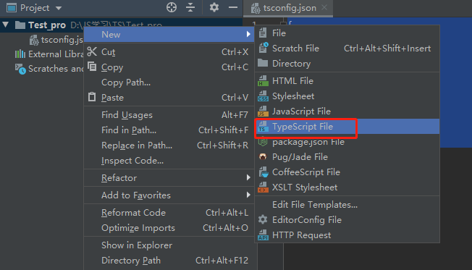The width and height of the screenshot is (472, 270).
Task: Choose Copy from context menu
Action: point(169,67)
